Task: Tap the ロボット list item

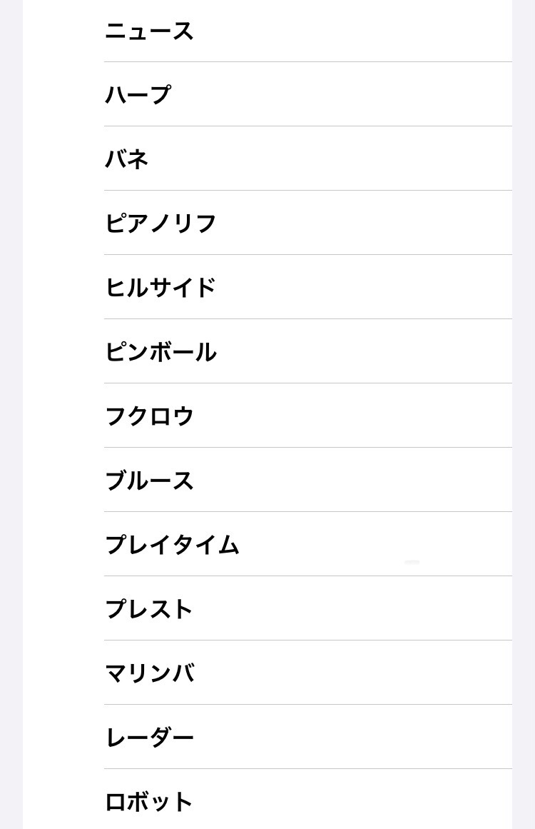Action: [150, 802]
